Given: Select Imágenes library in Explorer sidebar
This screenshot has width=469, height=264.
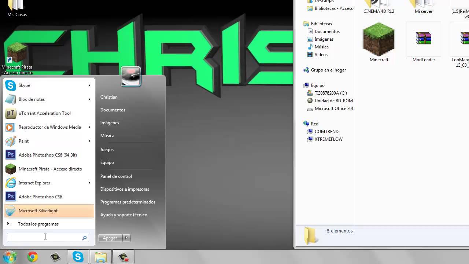Looking at the screenshot, I should pos(324,39).
